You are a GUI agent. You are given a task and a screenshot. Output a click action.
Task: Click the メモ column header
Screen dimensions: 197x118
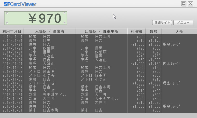(179, 31)
